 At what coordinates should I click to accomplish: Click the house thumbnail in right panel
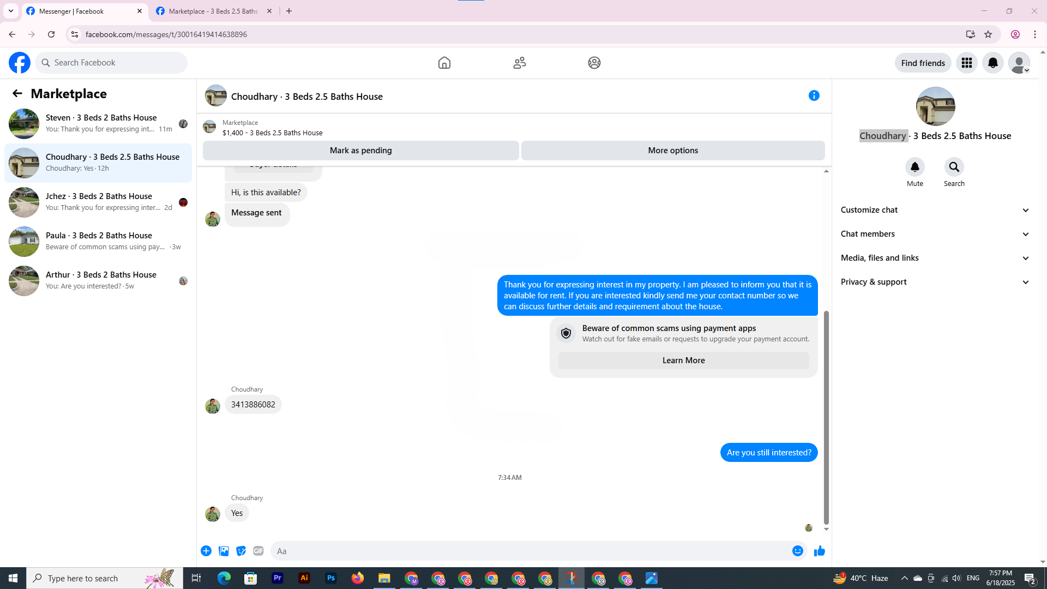[935, 106]
